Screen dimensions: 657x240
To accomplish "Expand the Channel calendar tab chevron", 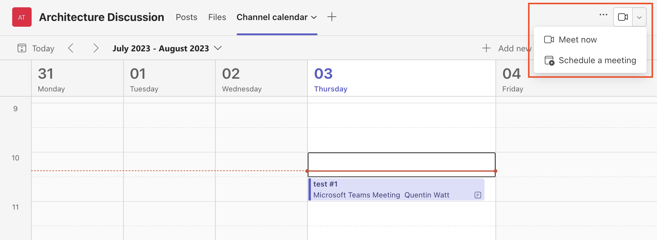I will (314, 17).
